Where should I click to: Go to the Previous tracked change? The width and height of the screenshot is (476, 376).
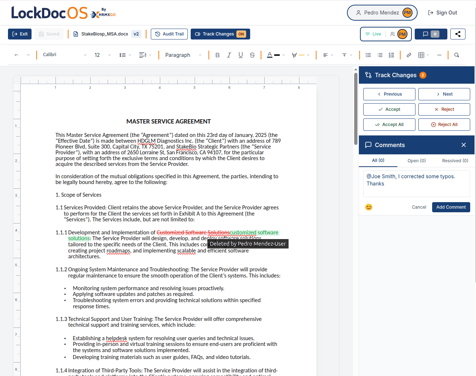click(x=389, y=94)
